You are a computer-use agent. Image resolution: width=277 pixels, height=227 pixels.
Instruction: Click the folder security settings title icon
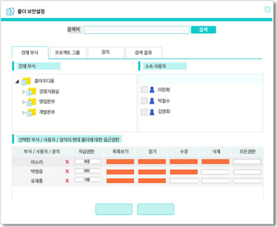pos(10,11)
